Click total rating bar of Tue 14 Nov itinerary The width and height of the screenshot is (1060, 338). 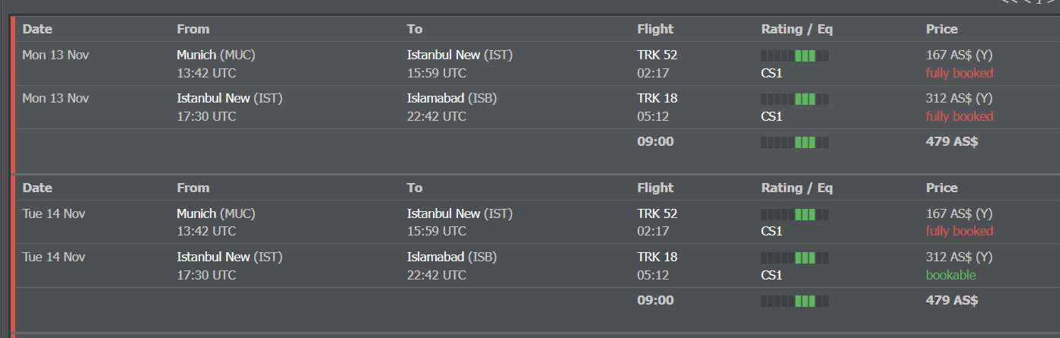pyautogui.click(x=795, y=301)
